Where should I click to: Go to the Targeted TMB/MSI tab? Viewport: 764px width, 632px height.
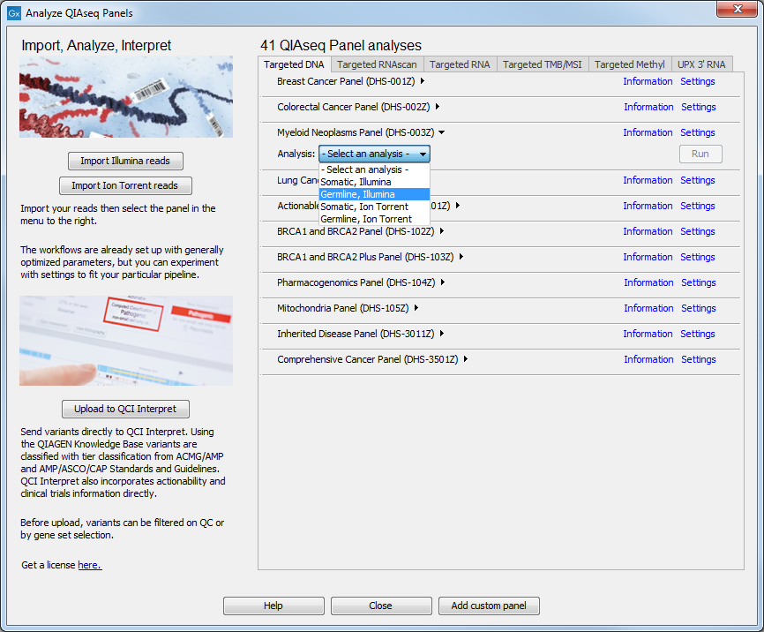tap(542, 64)
